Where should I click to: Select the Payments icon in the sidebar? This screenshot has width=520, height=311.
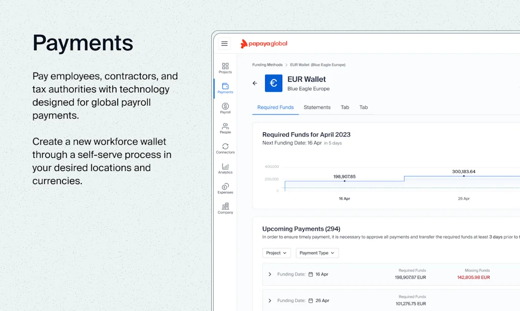click(x=224, y=88)
